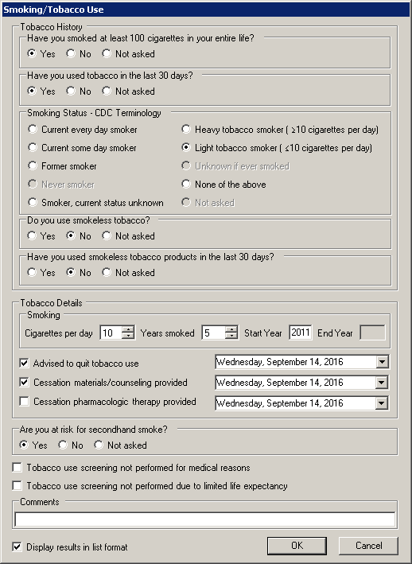
Task: Click the Cancel button
Action: [368, 546]
